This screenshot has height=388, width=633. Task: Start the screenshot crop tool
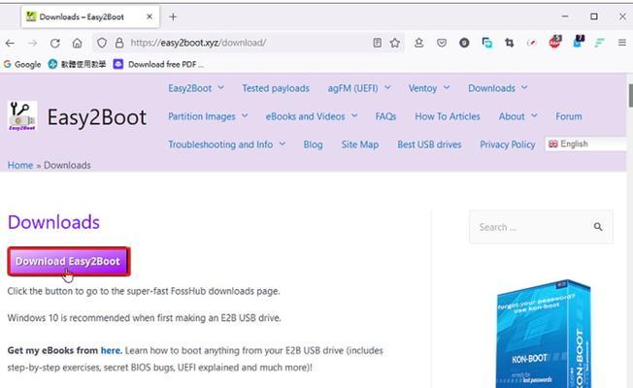click(x=509, y=43)
